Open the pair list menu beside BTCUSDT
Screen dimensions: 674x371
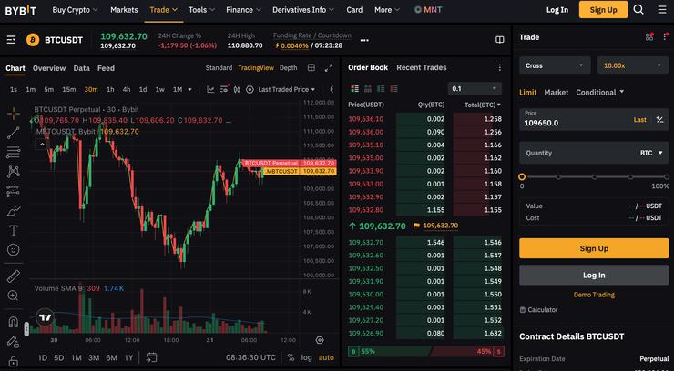coord(11,40)
